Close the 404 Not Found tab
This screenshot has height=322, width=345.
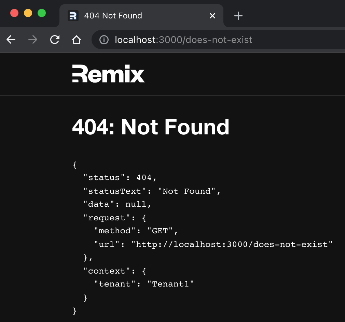tap(212, 16)
